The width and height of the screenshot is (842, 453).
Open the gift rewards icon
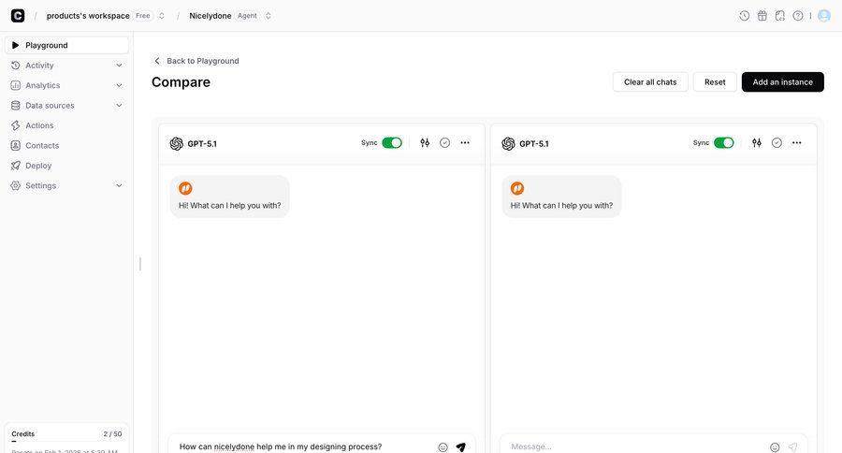[762, 16]
